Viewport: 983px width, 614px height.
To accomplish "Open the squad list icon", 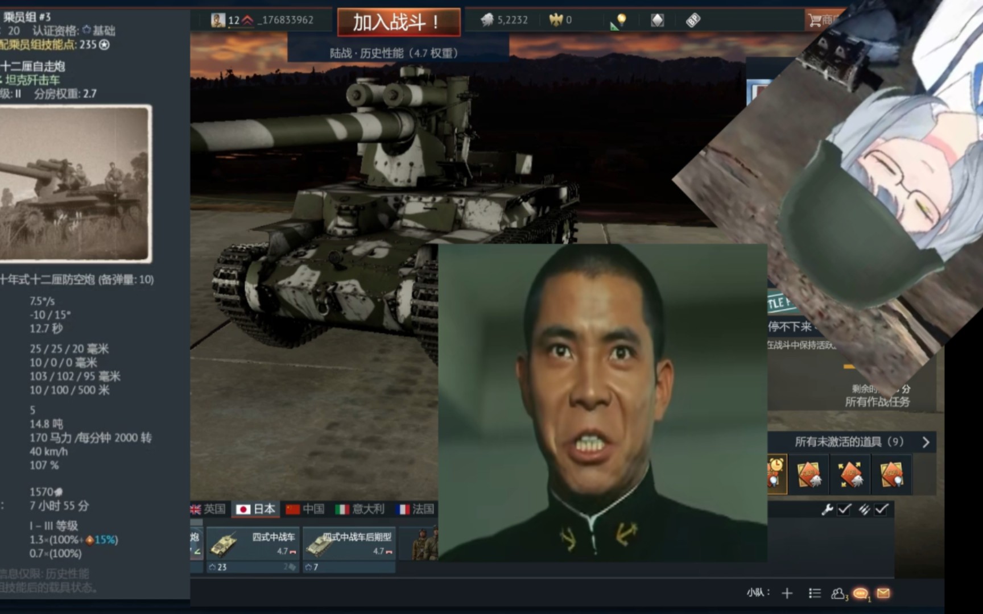I will click(x=815, y=594).
